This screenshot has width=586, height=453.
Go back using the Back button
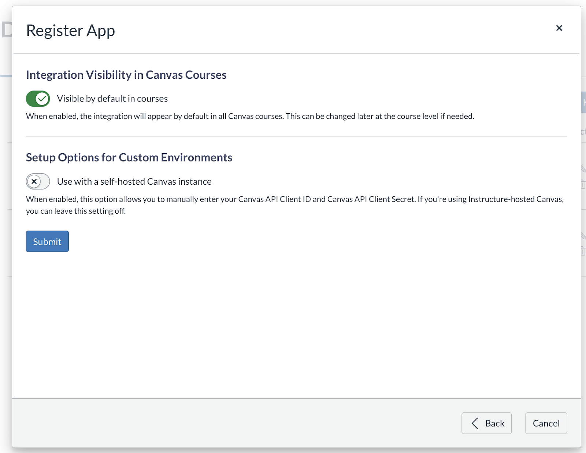(486, 423)
